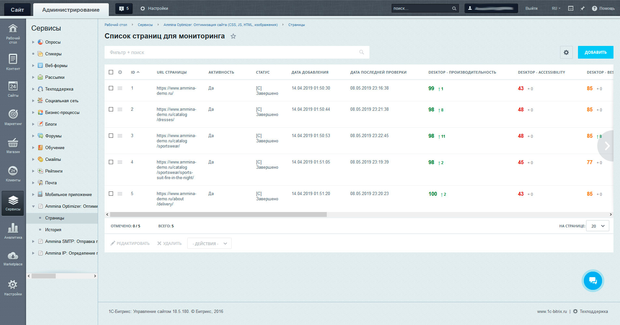Select История in the services tree
The image size is (620, 325).
point(53,230)
